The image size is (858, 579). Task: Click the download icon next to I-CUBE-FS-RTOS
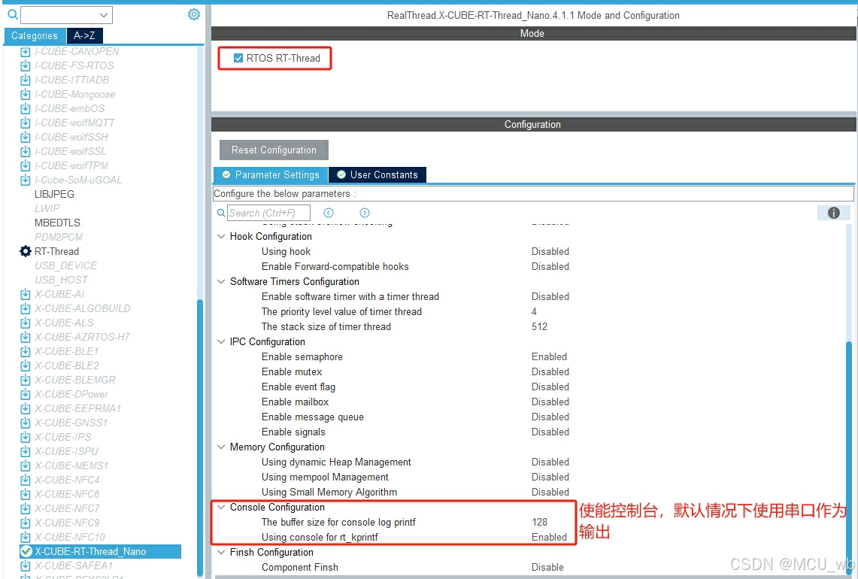[25, 65]
